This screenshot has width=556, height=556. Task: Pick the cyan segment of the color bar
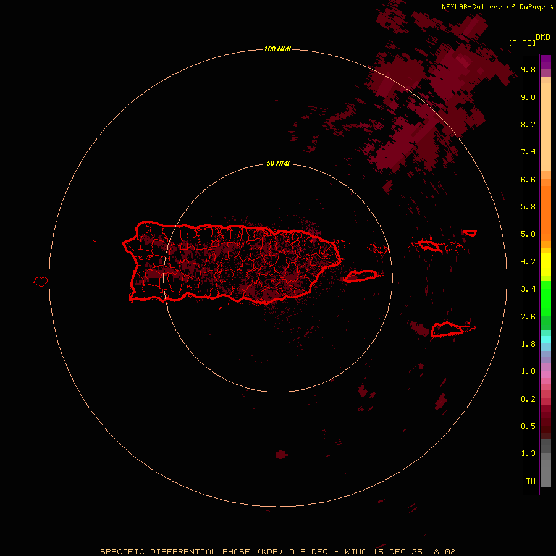pos(545,340)
